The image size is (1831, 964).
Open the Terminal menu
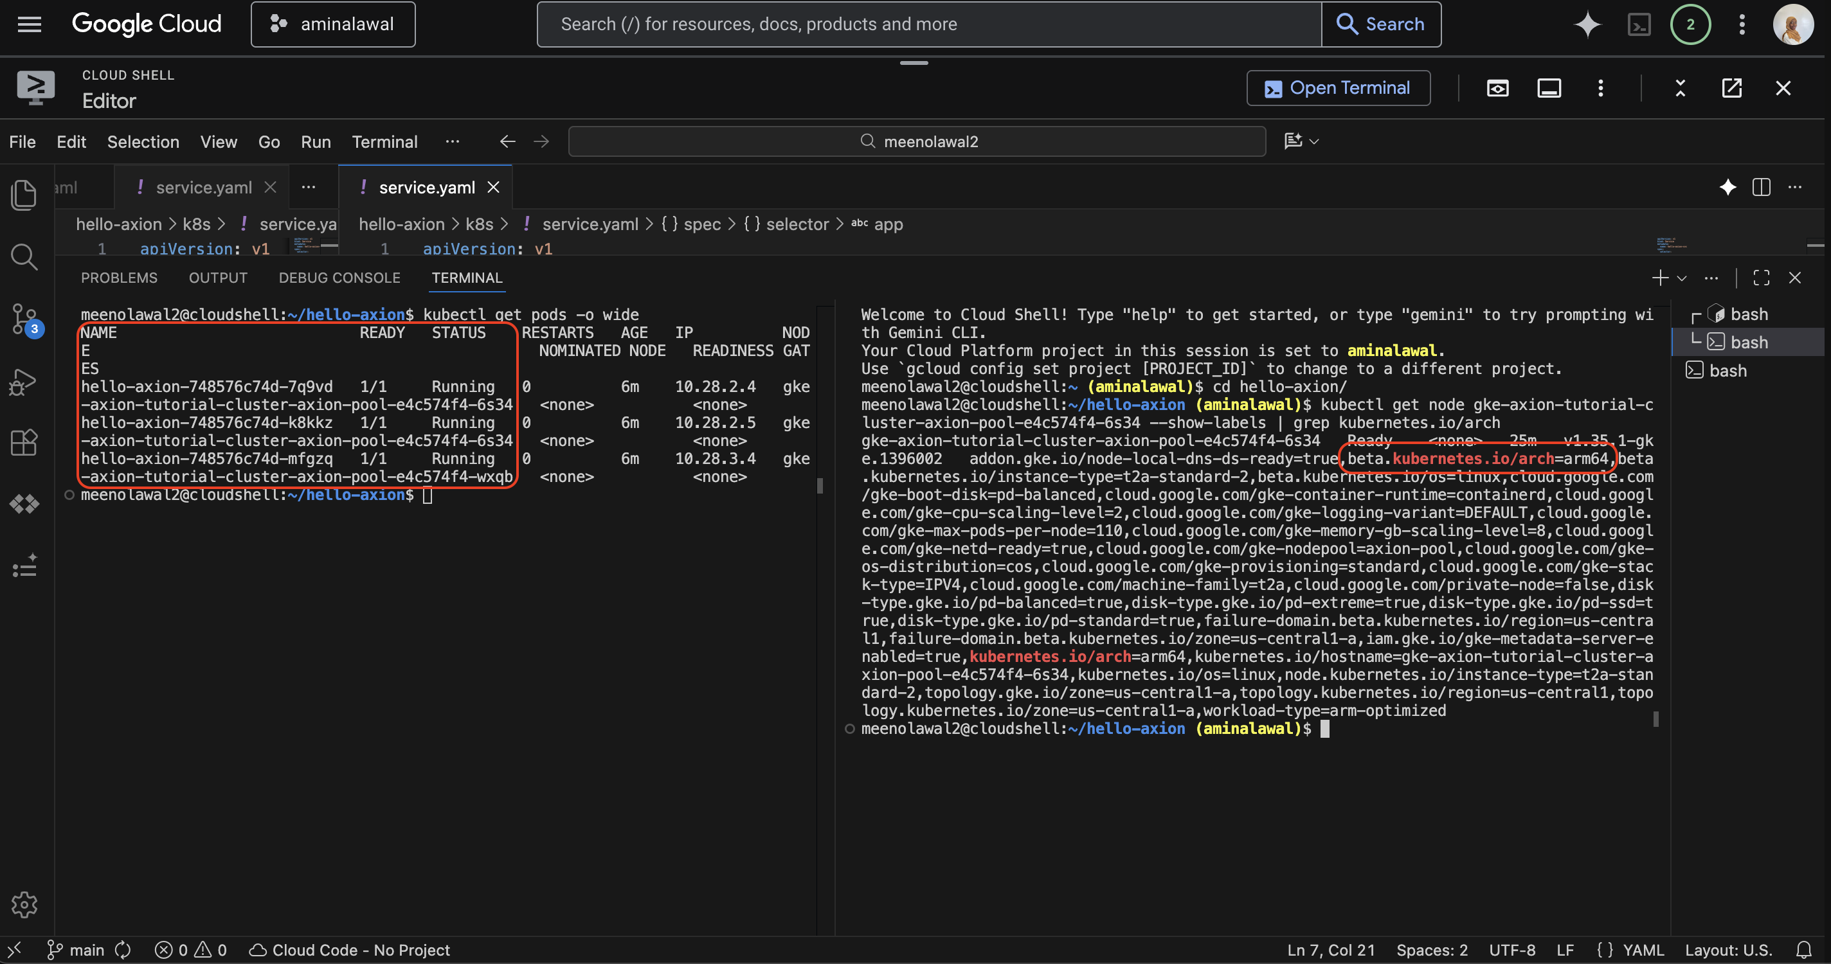pos(384,141)
